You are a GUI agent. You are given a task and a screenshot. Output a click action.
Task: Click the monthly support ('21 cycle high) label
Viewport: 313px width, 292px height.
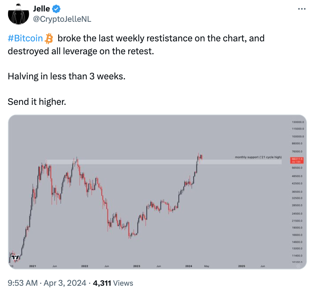[258, 157]
